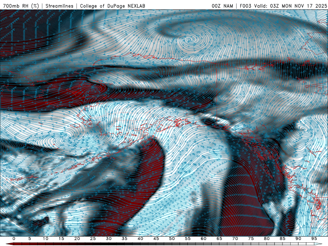The height and width of the screenshot is (246, 328).
Task: Click the 'Streamlines' label in the header
Action: (59, 6)
